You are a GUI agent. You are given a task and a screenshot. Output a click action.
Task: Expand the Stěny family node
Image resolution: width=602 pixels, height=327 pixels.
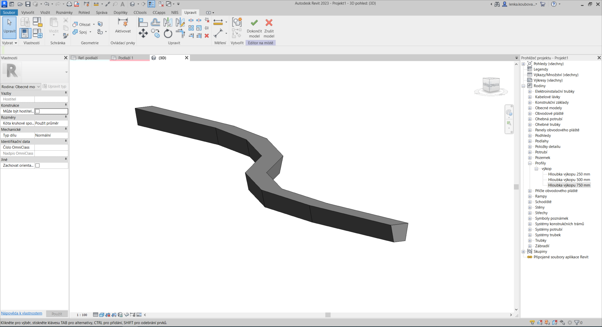point(530,207)
